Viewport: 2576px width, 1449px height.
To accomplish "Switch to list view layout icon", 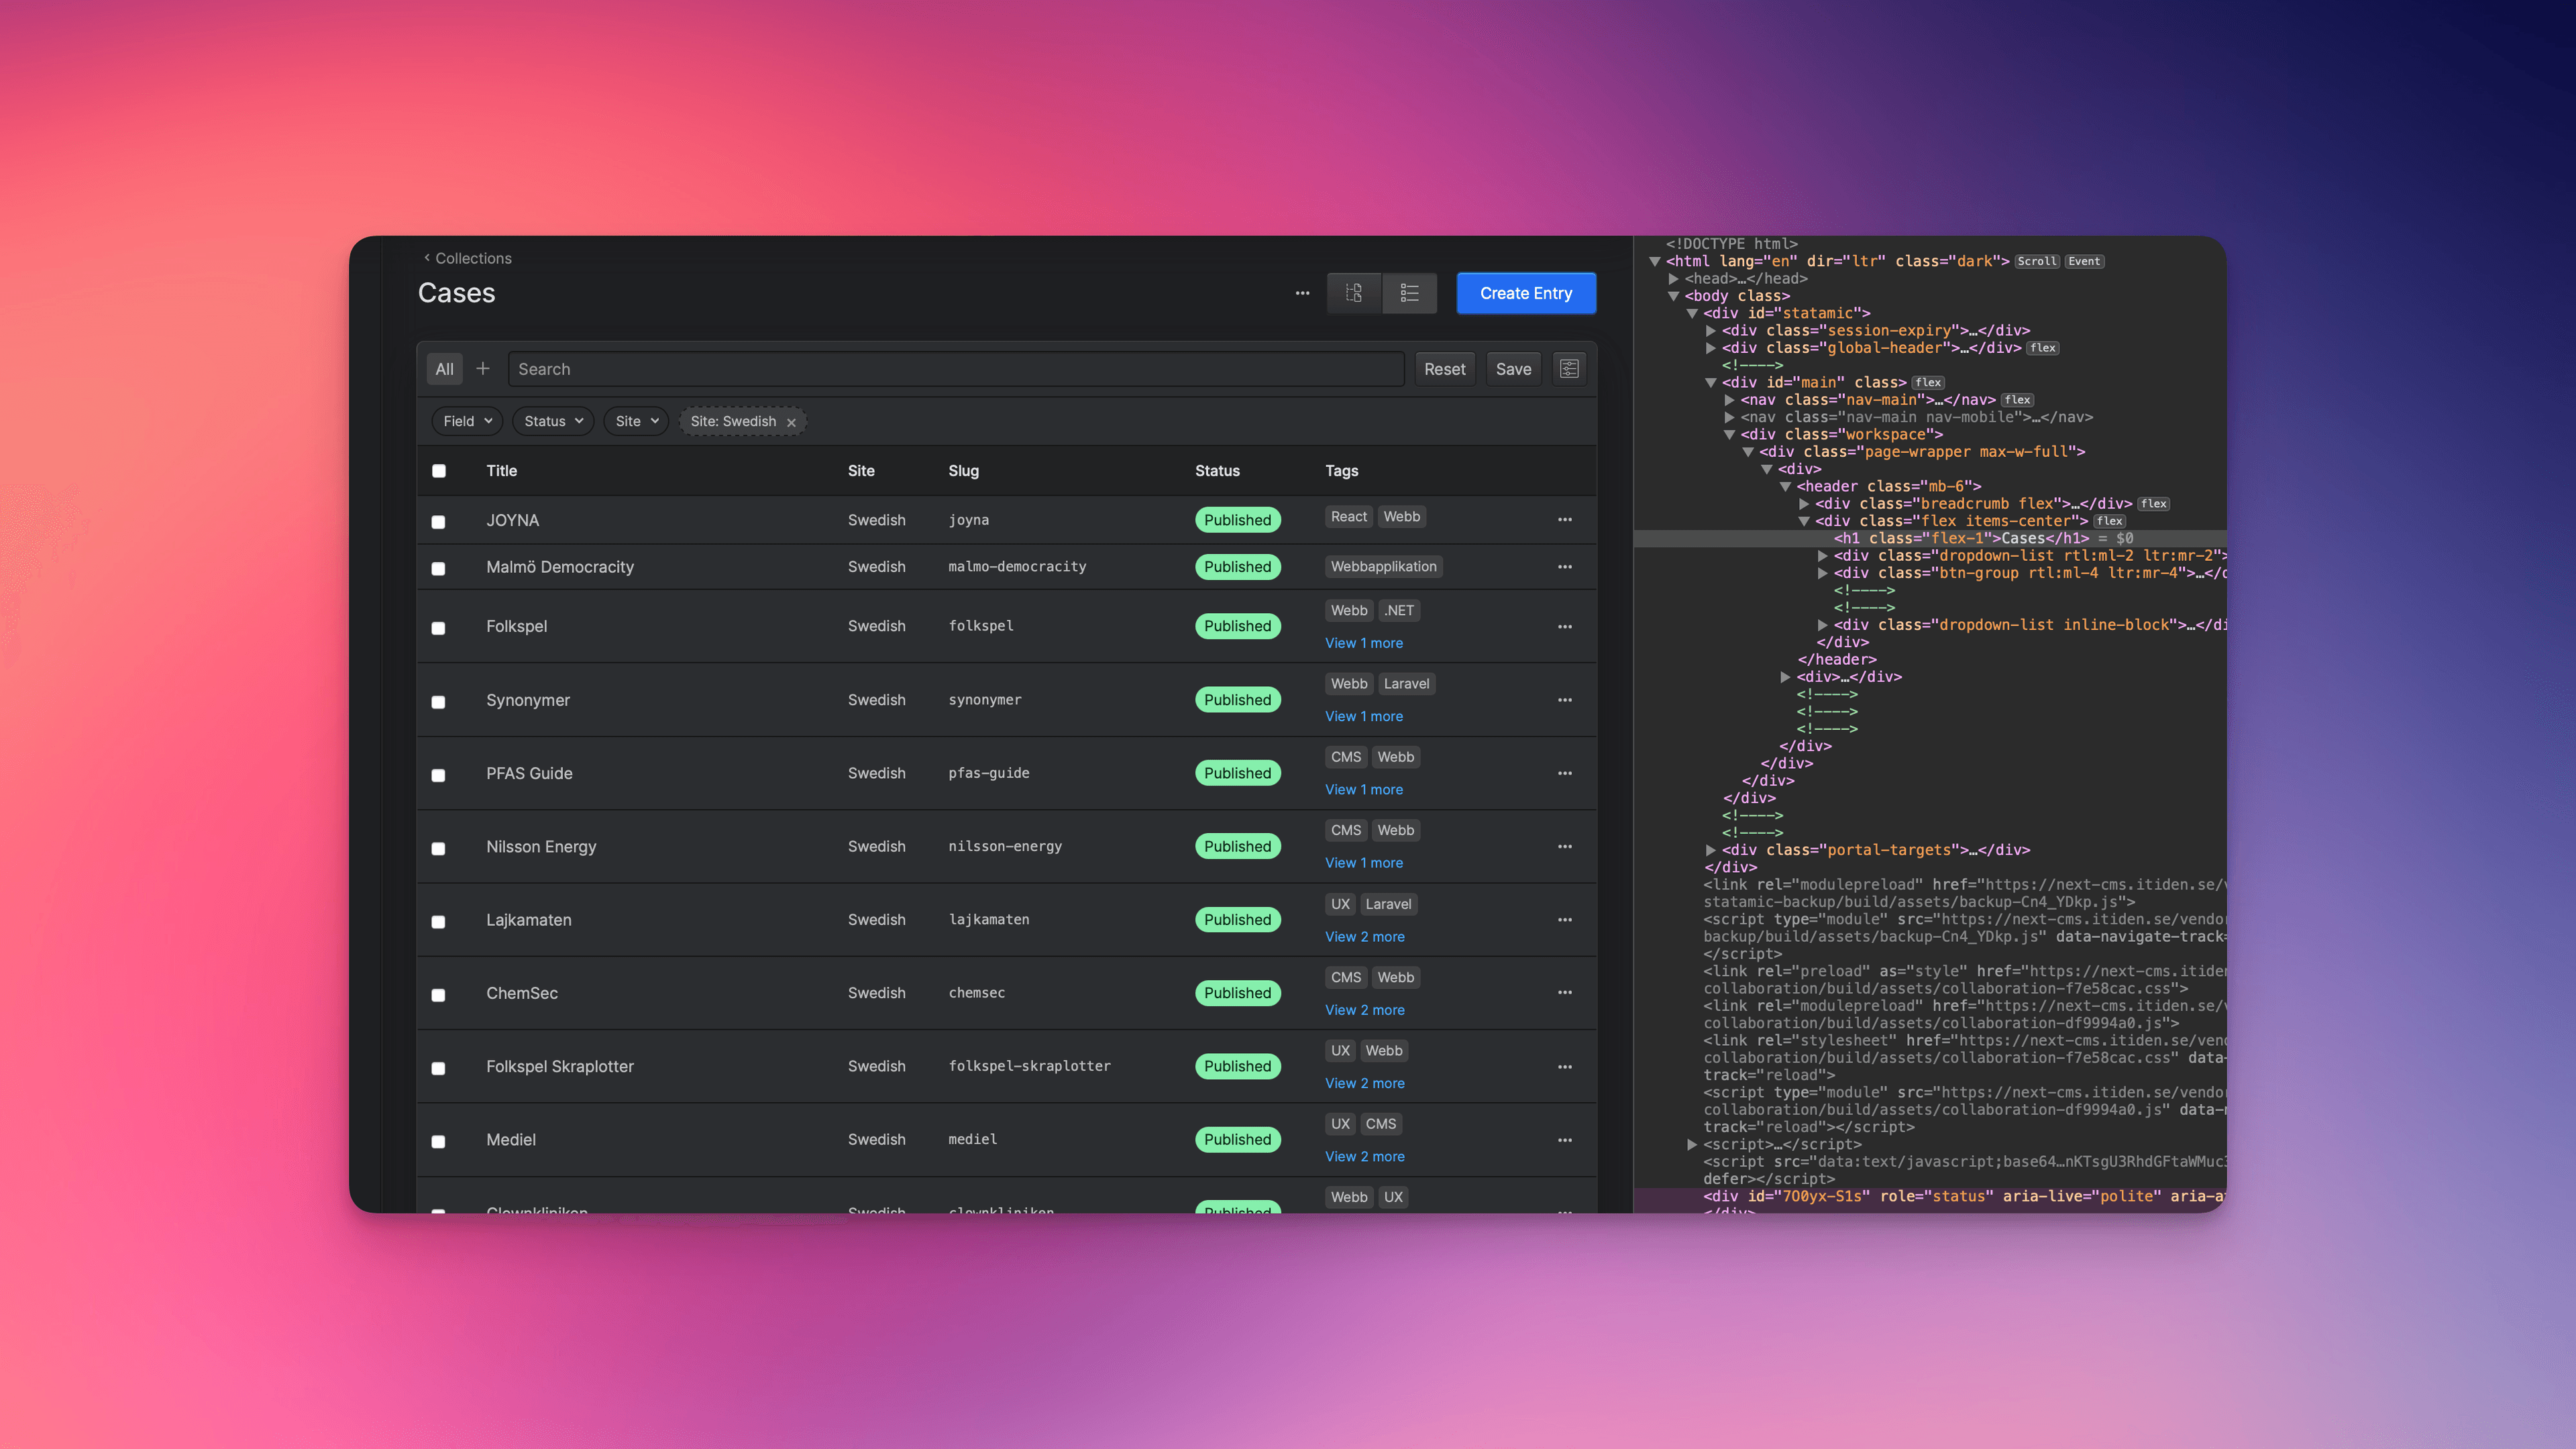I will pos(1409,293).
